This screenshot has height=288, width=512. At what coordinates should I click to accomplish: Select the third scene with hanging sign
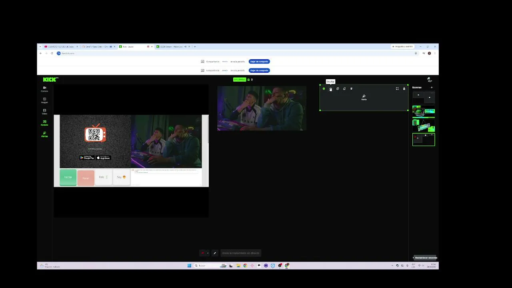point(424,126)
